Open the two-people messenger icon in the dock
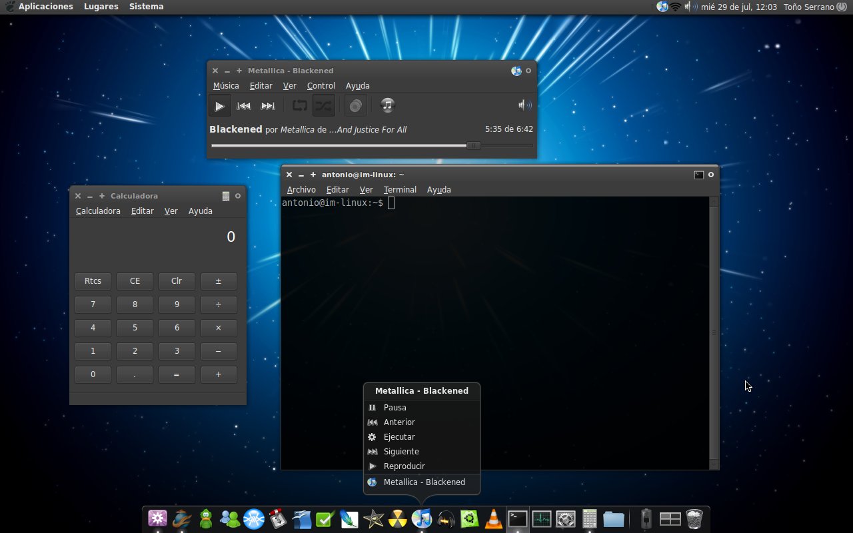This screenshot has width=853, height=533. pyautogui.click(x=230, y=518)
